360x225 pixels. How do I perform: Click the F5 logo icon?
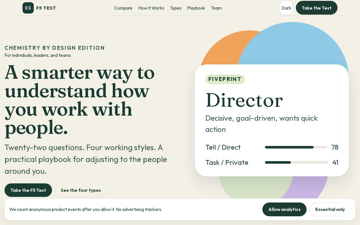28,8
